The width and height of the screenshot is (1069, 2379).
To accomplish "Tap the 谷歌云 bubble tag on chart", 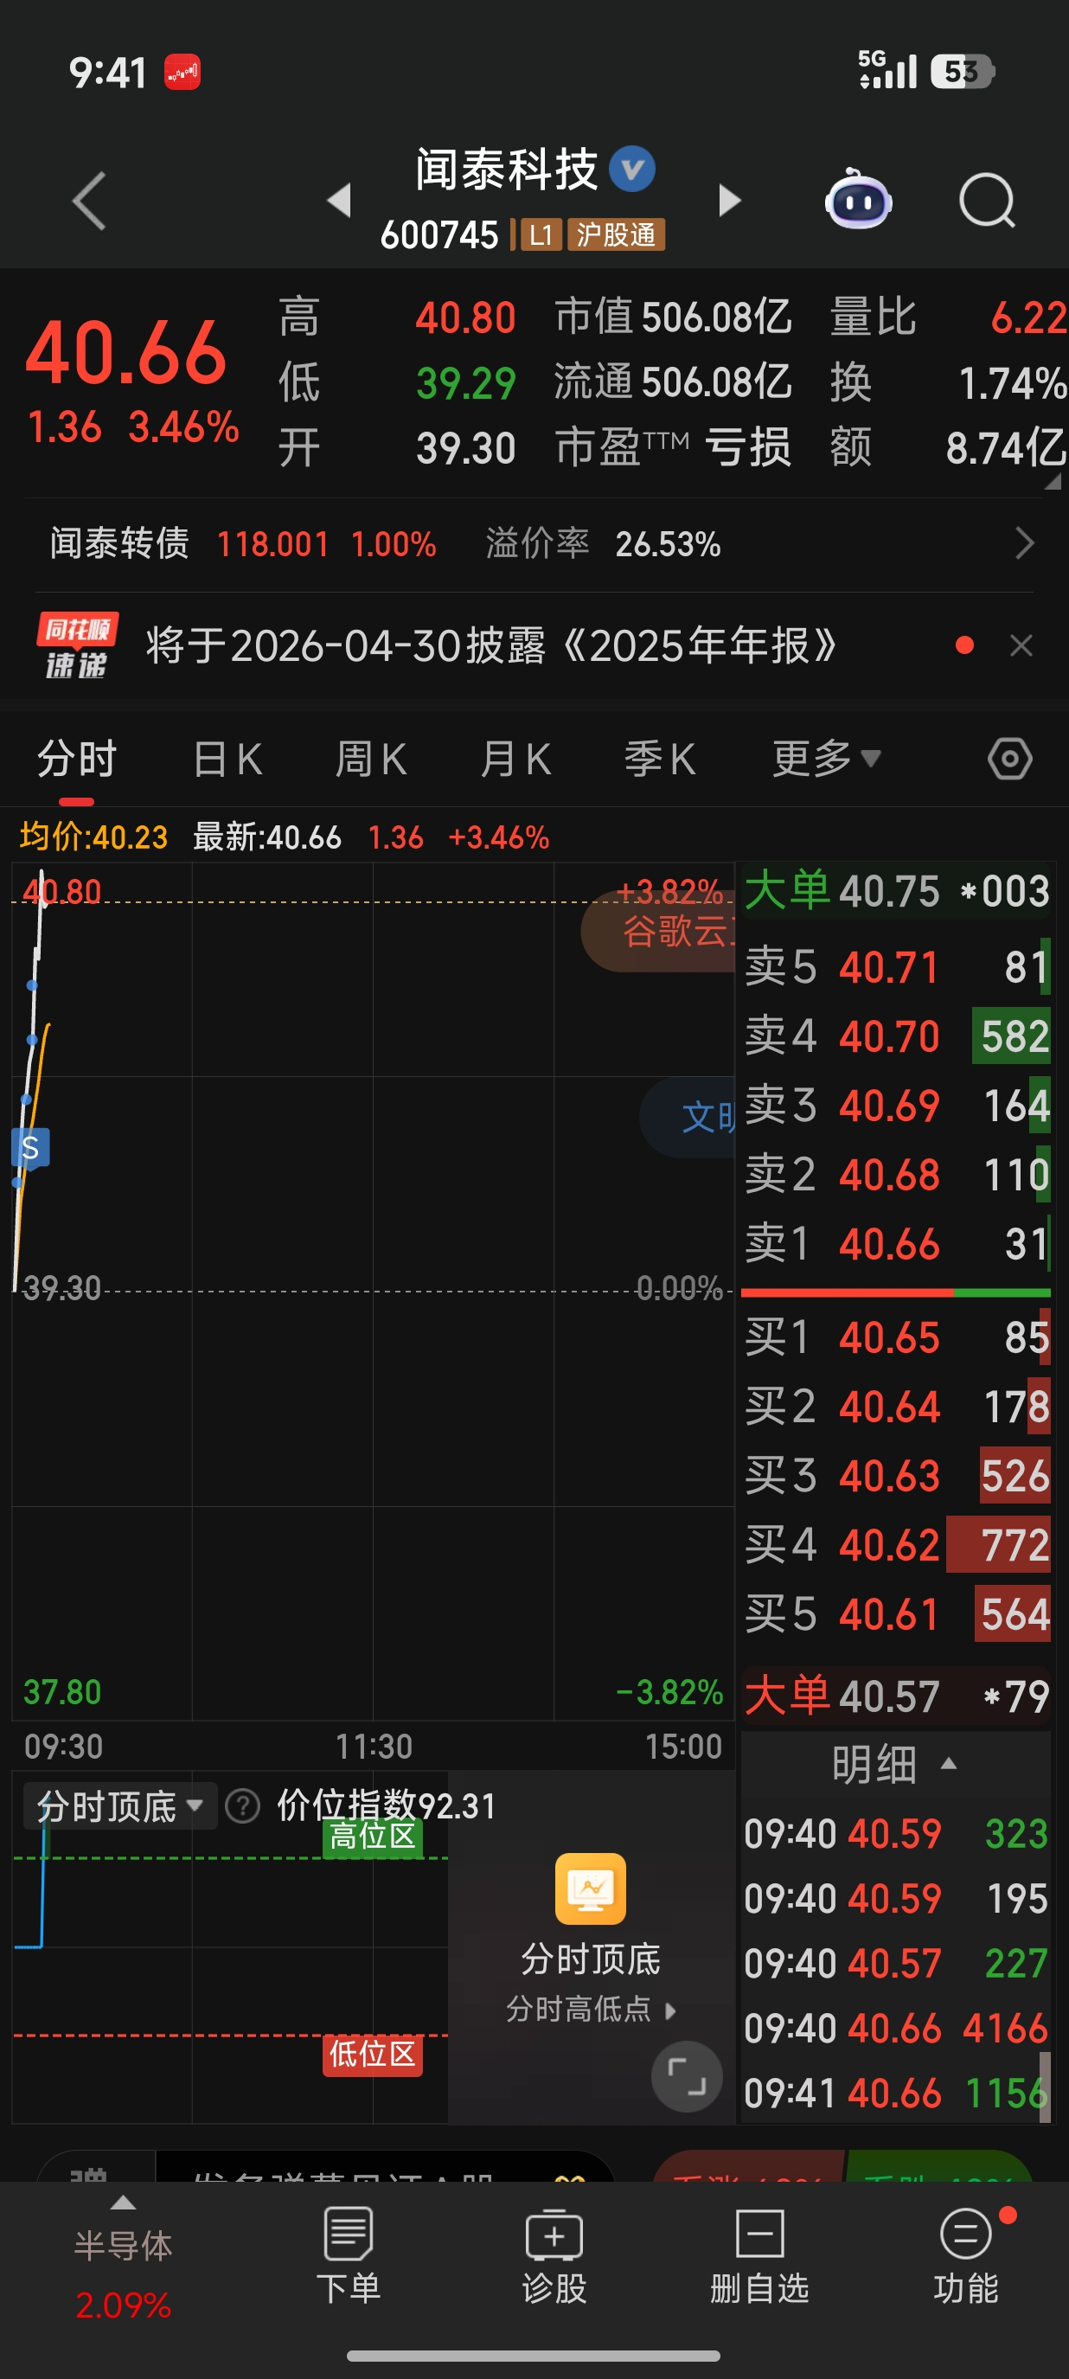I will pyautogui.click(x=658, y=931).
